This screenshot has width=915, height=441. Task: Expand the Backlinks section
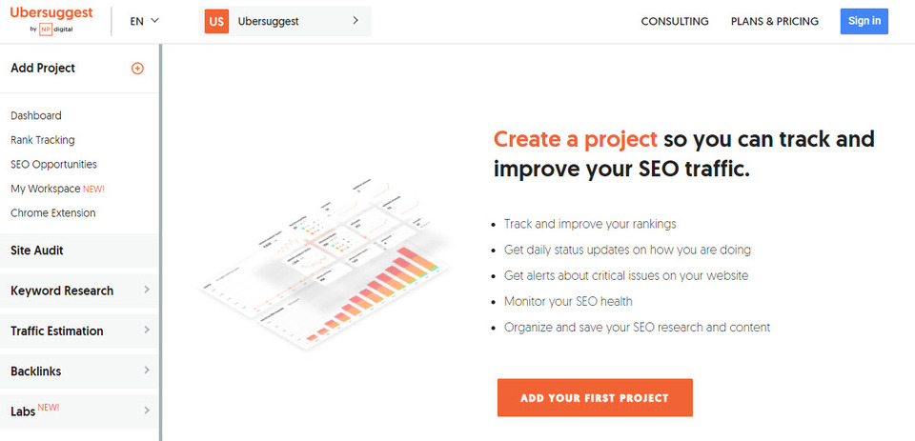point(80,371)
